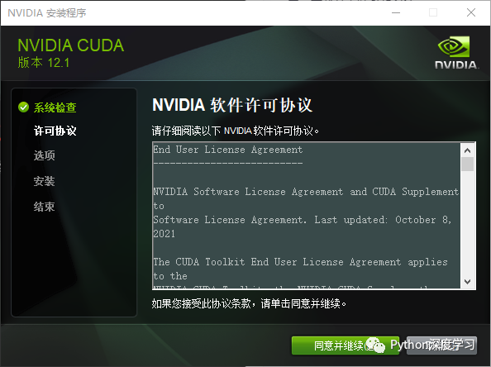The height and width of the screenshot is (367, 491).
Task: Maximize the NVIDIA installer window
Action: (x=433, y=13)
